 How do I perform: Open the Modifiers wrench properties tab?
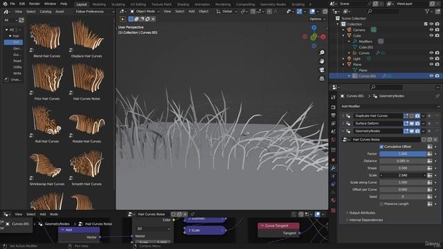334,168
